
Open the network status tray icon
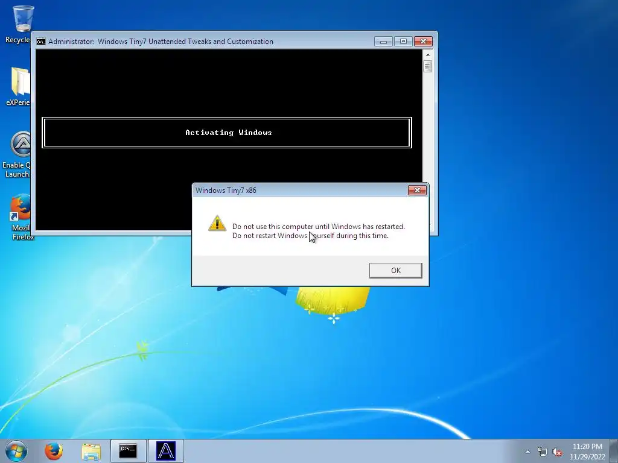[x=543, y=452]
